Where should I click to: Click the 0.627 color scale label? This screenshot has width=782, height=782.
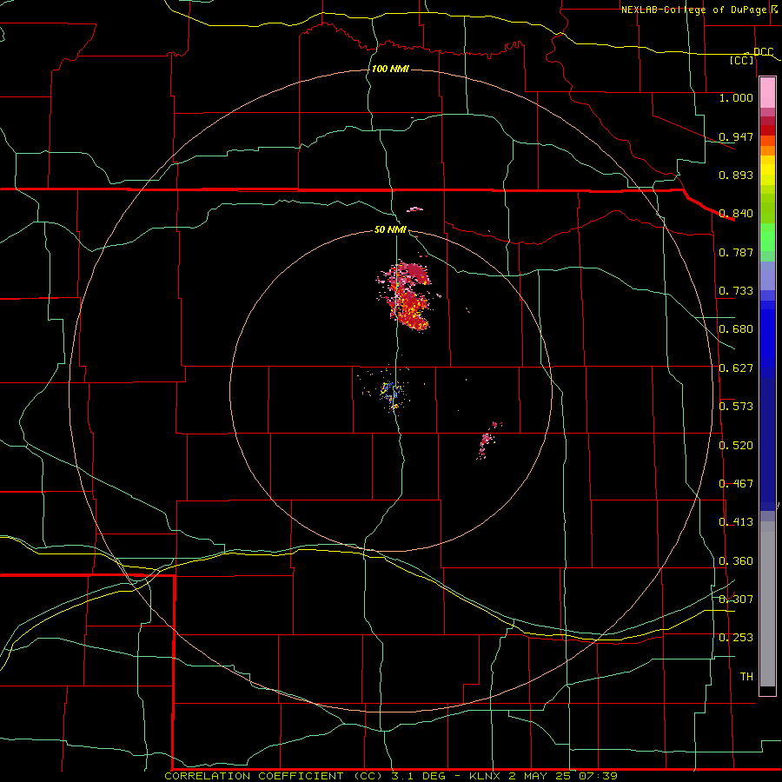(x=736, y=368)
